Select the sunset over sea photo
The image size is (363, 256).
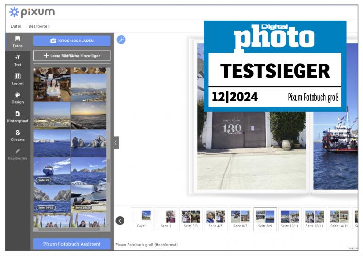click(89, 115)
